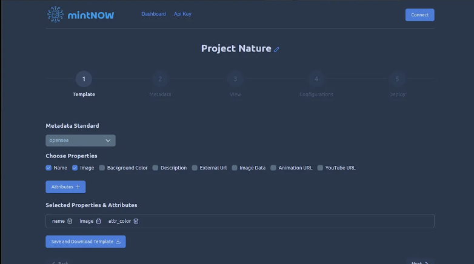Delete the name property trash icon
This screenshot has height=264, width=474.
[70, 221]
